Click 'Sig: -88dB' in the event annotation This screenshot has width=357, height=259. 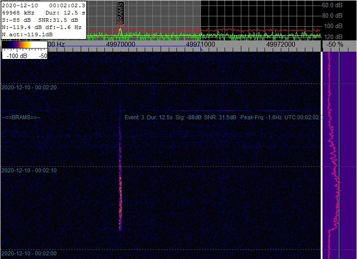pos(188,117)
